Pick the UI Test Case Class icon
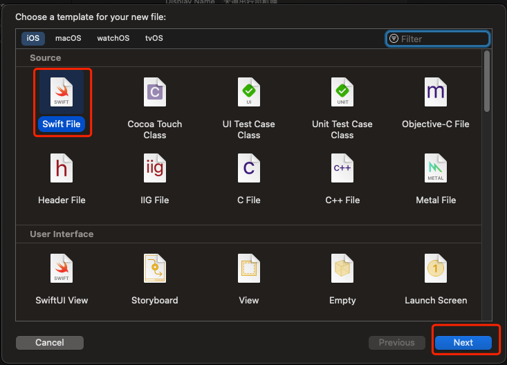The height and width of the screenshot is (365, 507). (248, 92)
